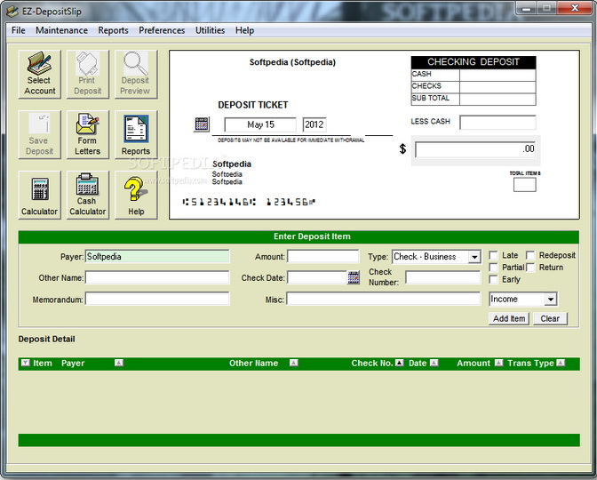This screenshot has width=597, height=480.
Task: Click the 2012 year field
Action: pos(314,124)
